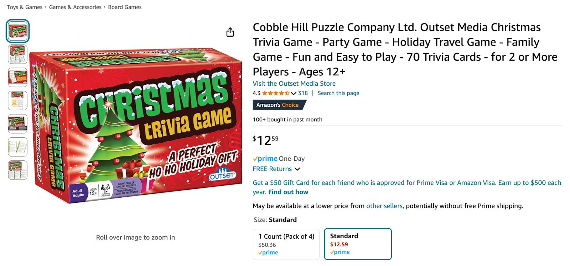This screenshot has width=570, height=266.
Task: Select the topmost product thumbnail
Action: point(17,31)
